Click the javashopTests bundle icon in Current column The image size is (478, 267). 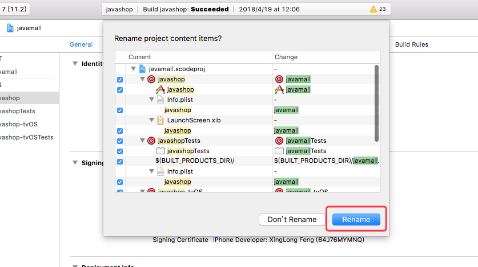click(x=160, y=151)
